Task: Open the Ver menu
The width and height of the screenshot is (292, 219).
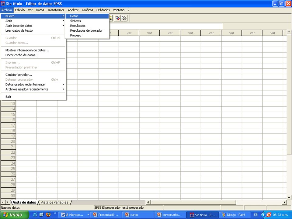Action: coord(30,10)
